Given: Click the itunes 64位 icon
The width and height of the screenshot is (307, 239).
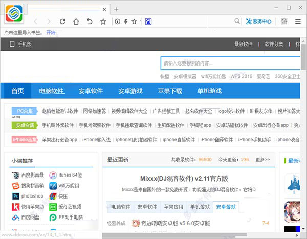Looking at the screenshot, I should coord(53,175).
